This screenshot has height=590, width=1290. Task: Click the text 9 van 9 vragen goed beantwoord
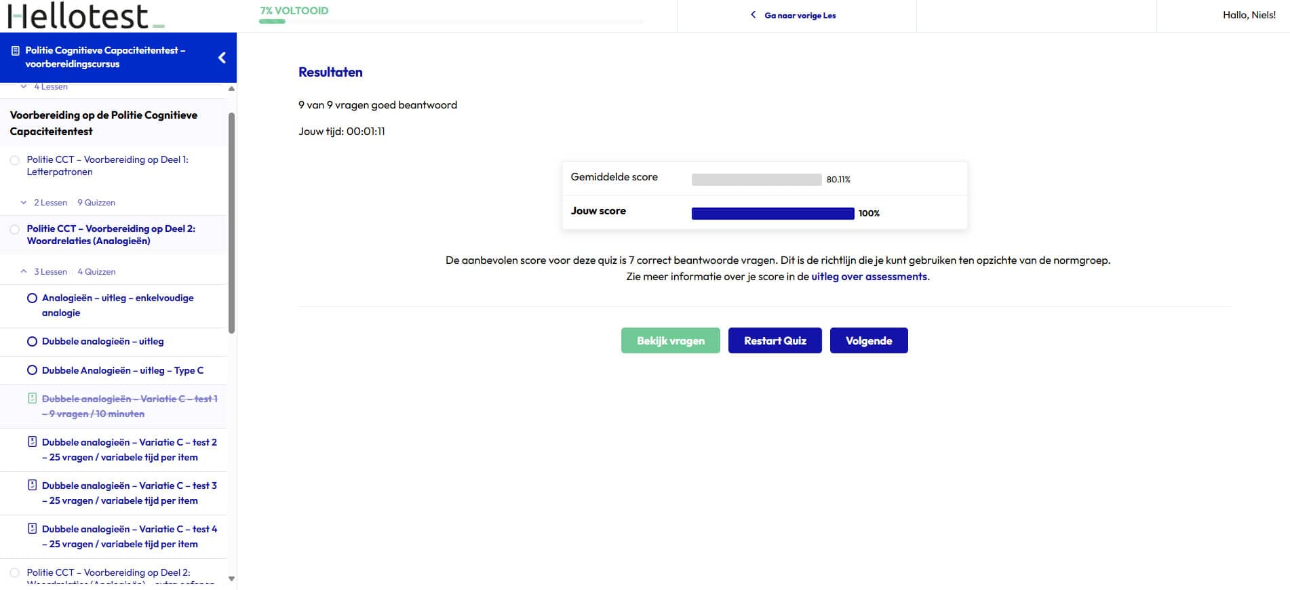tap(378, 105)
